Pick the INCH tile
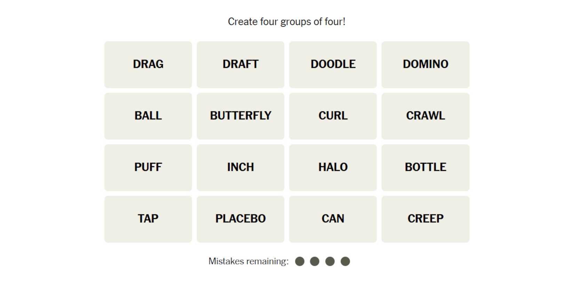This screenshot has height=287, width=574. 240,167
